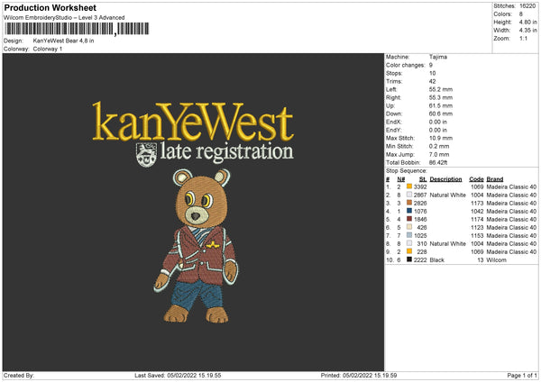Click the EndY label

[394, 130]
